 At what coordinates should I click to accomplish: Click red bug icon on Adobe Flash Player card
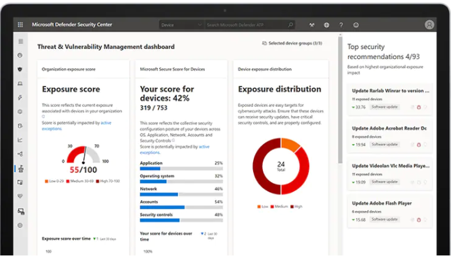click(419, 220)
